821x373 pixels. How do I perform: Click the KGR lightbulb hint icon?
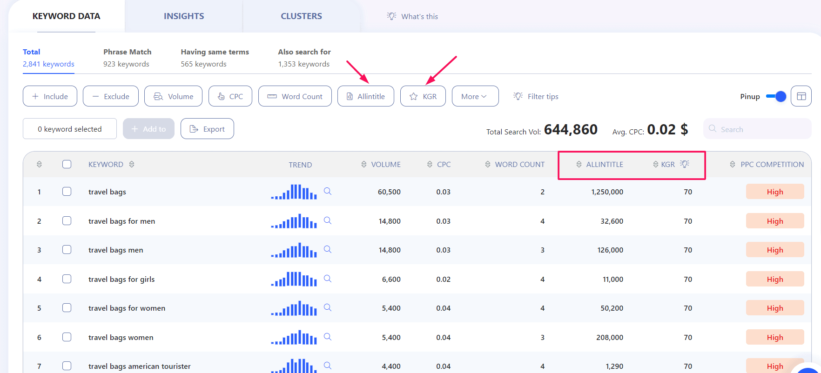[x=685, y=164]
